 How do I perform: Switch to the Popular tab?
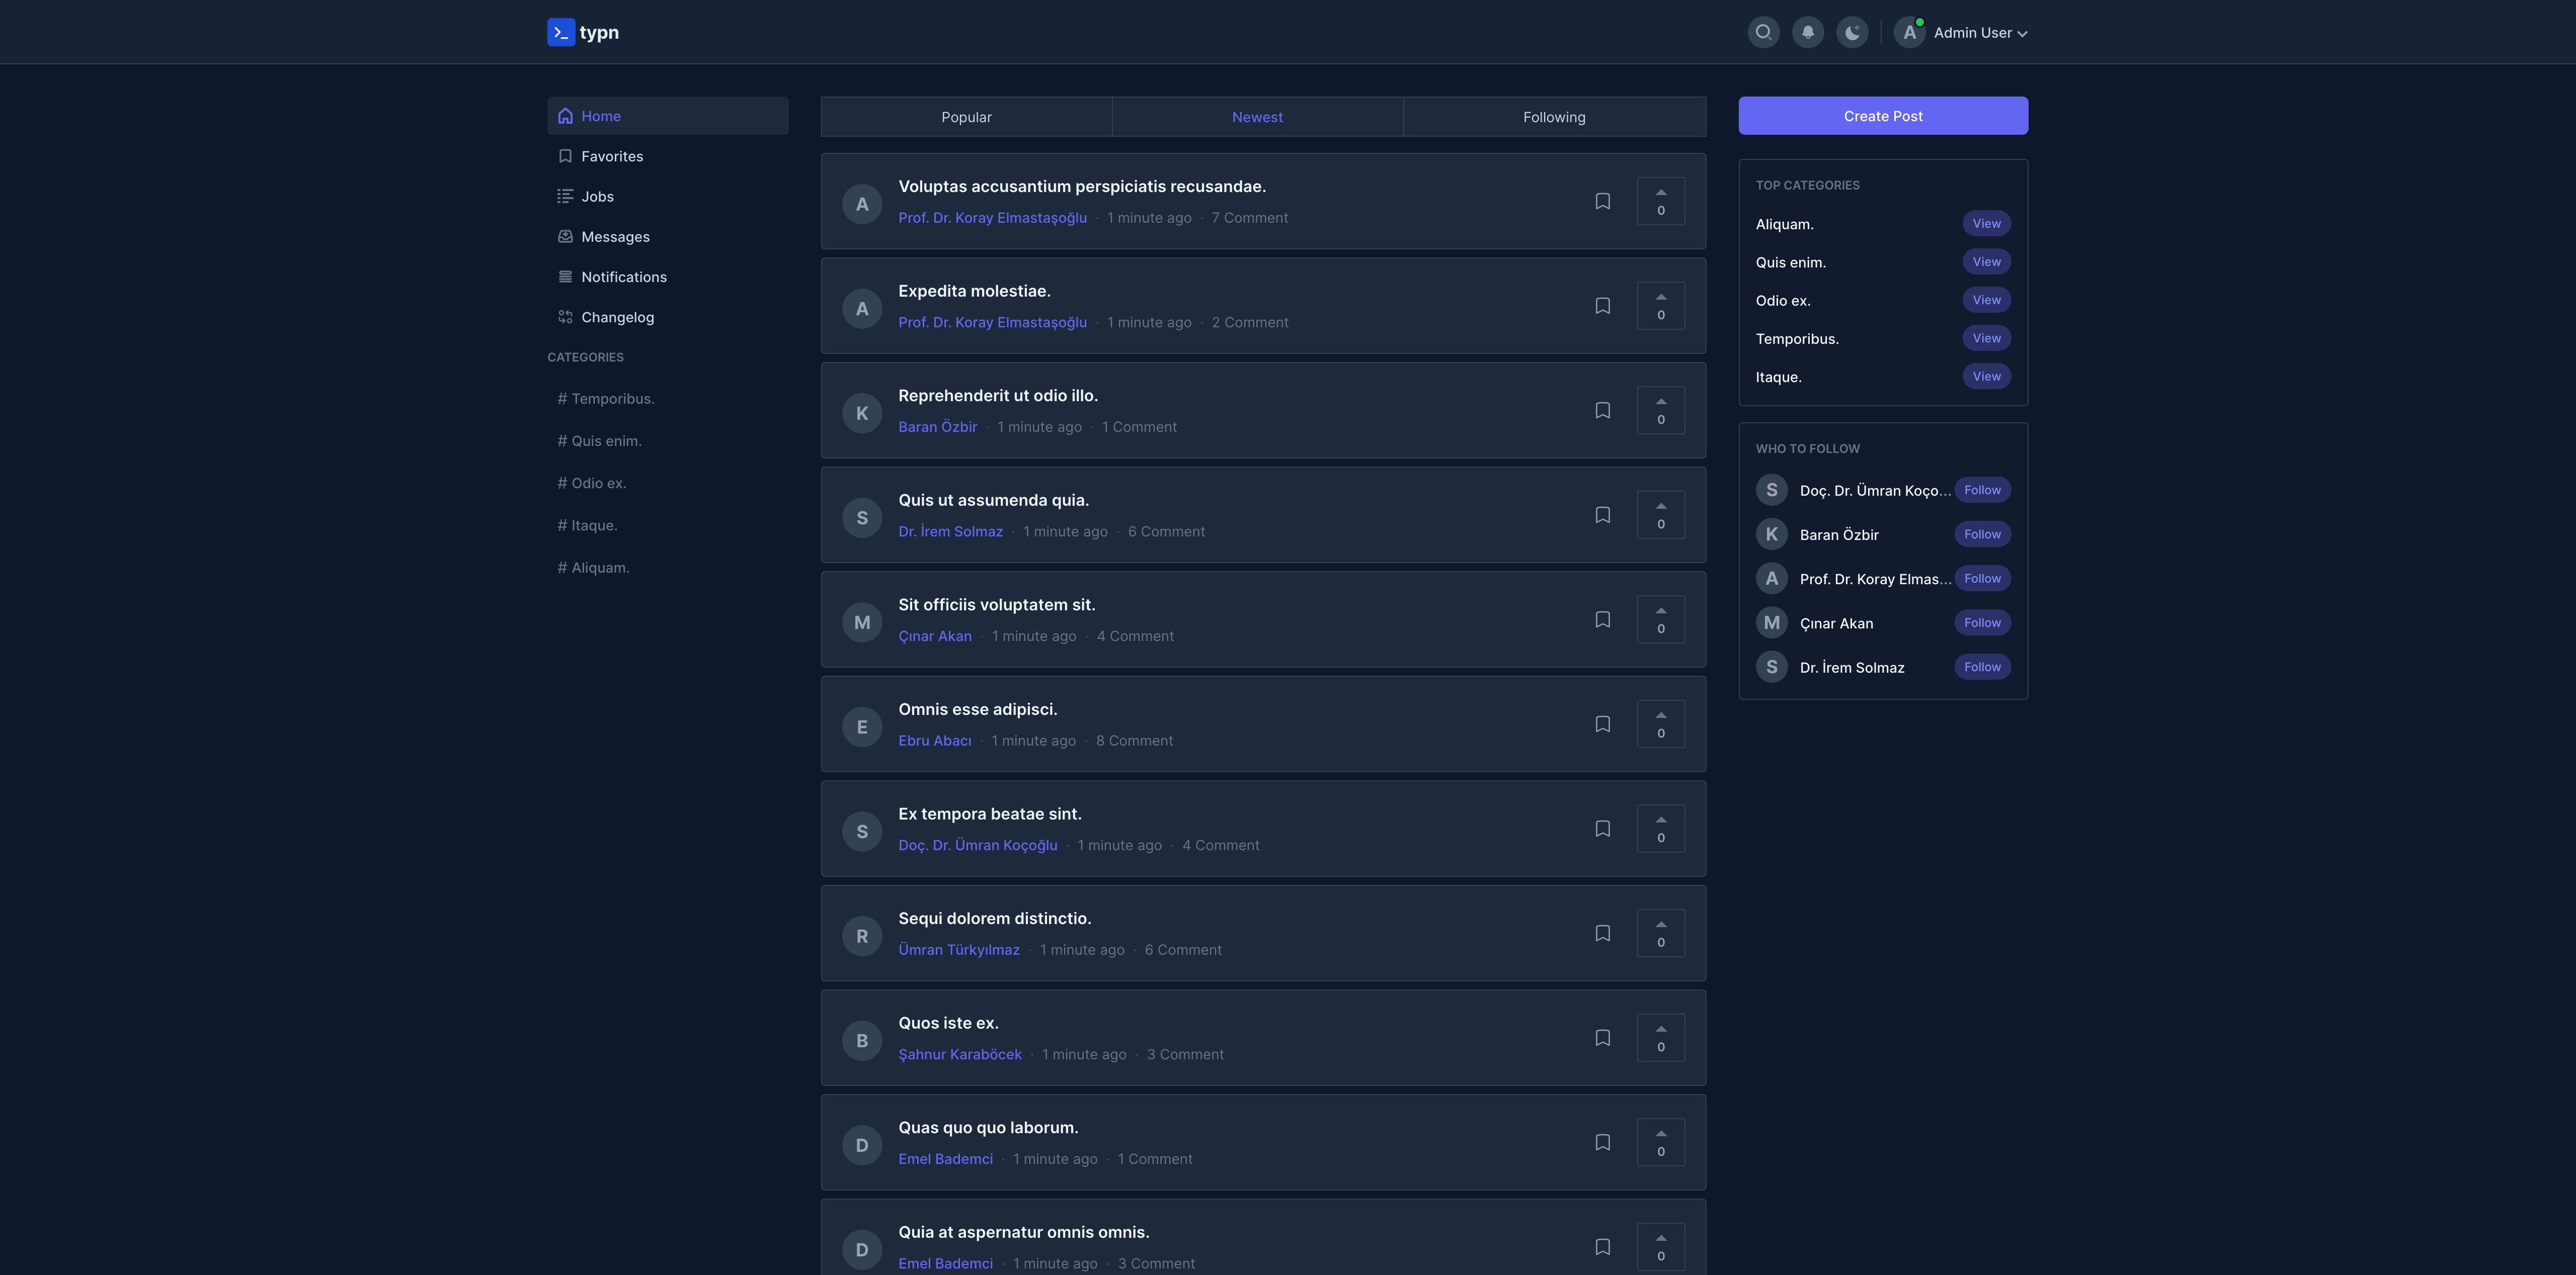[966, 117]
